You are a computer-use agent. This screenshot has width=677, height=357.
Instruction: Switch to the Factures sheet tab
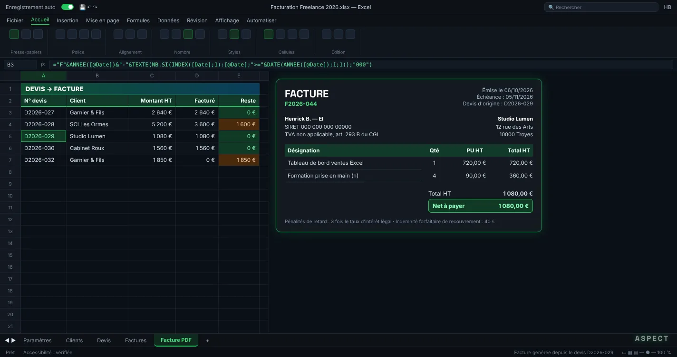135,340
